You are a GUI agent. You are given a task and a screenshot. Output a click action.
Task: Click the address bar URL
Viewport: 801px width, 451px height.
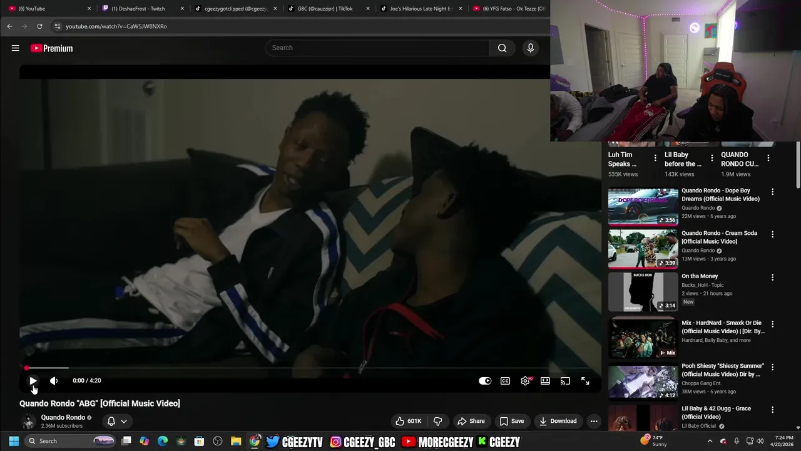(x=116, y=26)
